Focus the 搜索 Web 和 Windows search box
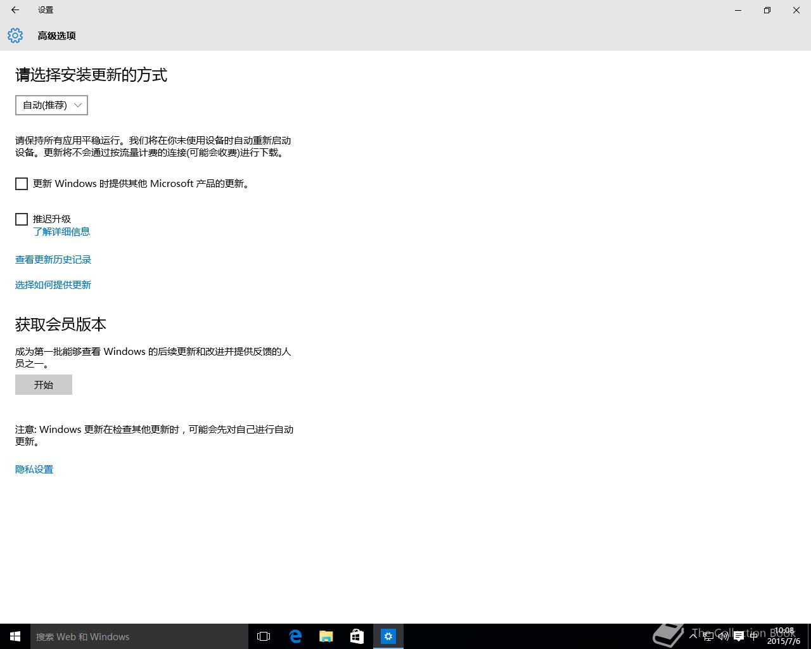This screenshot has height=649, width=811. pos(139,636)
